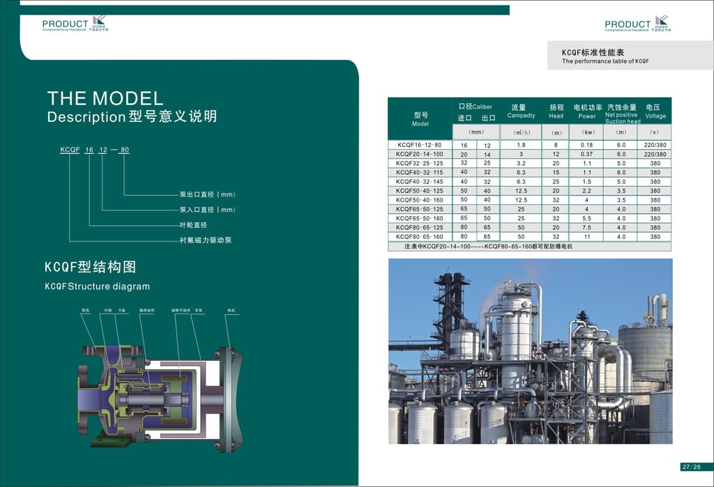Click the 泵出口直径 (mm) legend text
Image resolution: width=714 pixels, height=487 pixels.
[208, 194]
